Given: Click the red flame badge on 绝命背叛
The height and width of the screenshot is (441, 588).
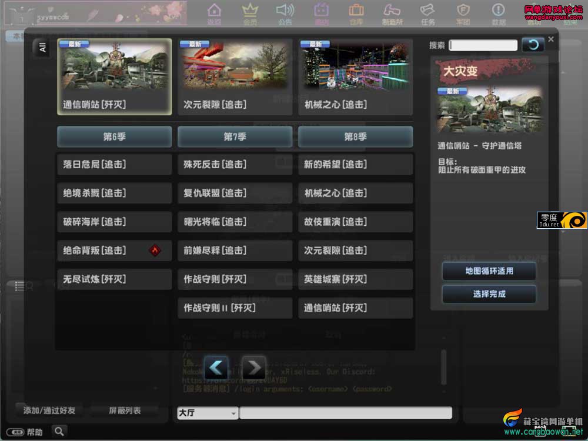Looking at the screenshot, I should coord(155,250).
